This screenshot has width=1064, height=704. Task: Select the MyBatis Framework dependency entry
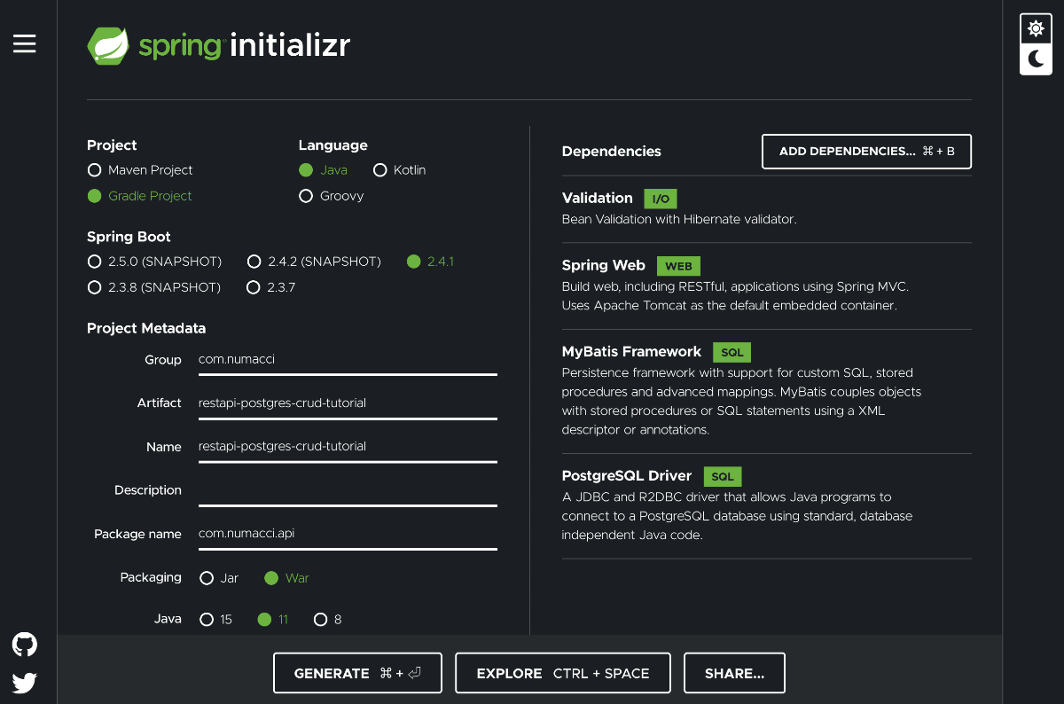[767, 391]
